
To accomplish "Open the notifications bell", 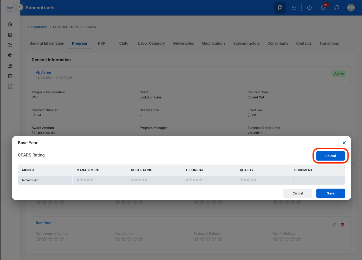I will coord(323,8).
